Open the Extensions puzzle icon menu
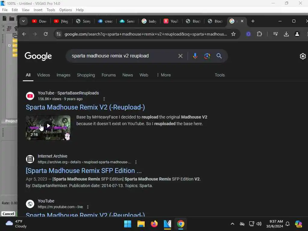The height and width of the screenshot is (231, 308). [260, 34]
